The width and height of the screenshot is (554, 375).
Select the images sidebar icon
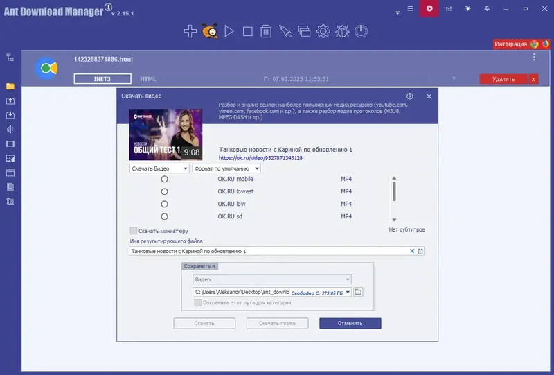(x=10, y=159)
